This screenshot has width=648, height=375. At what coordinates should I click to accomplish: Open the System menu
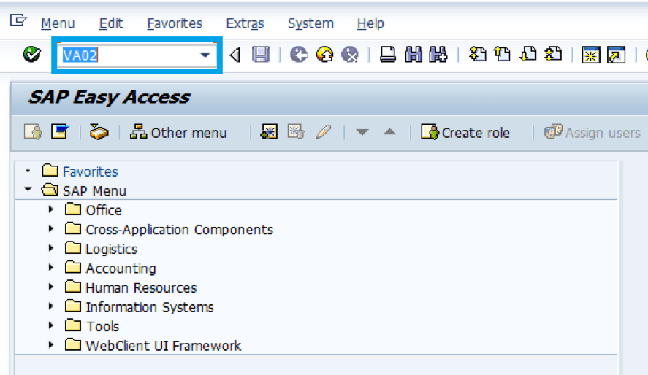click(x=310, y=23)
